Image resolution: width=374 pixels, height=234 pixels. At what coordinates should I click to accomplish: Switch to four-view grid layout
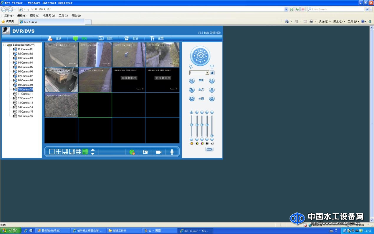click(x=59, y=152)
